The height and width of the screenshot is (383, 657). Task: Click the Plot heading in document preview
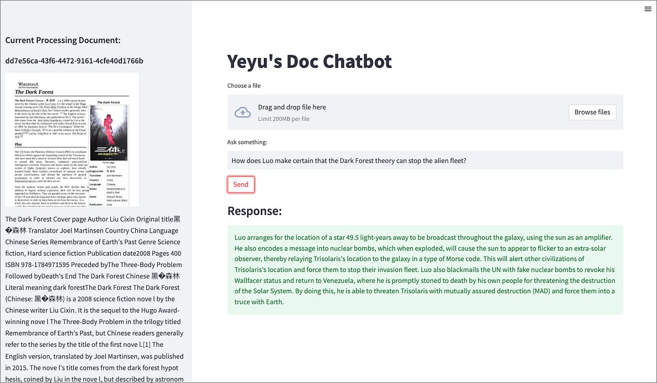[19, 144]
